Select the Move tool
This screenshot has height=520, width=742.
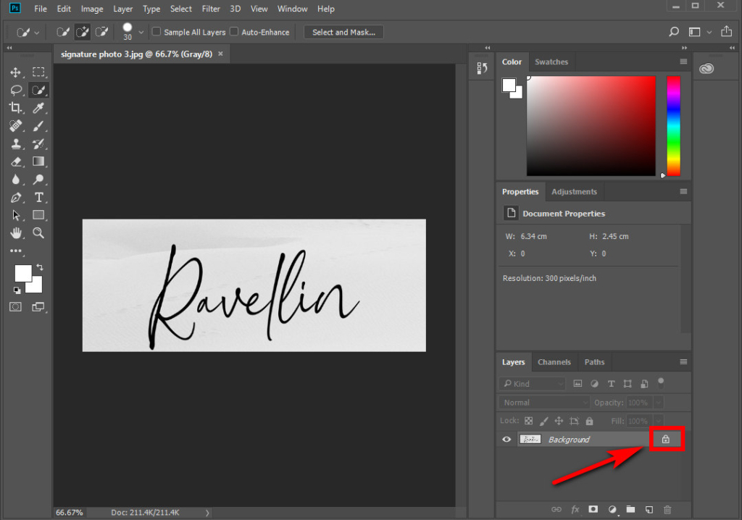(x=16, y=72)
